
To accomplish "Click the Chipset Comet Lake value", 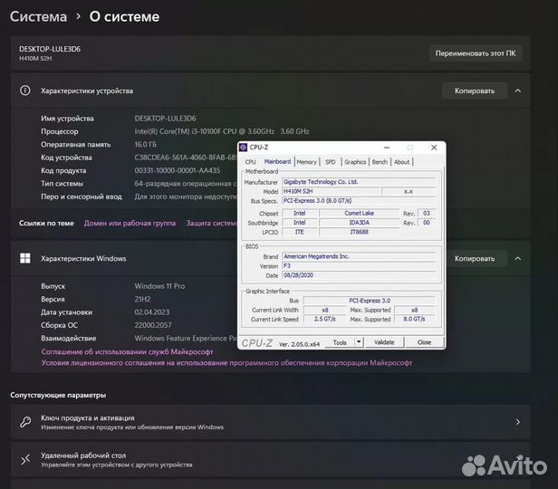I will (359, 213).
